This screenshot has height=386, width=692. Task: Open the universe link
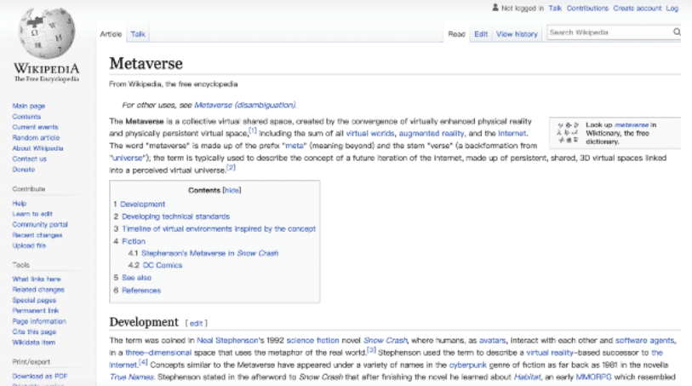[128, 158]
